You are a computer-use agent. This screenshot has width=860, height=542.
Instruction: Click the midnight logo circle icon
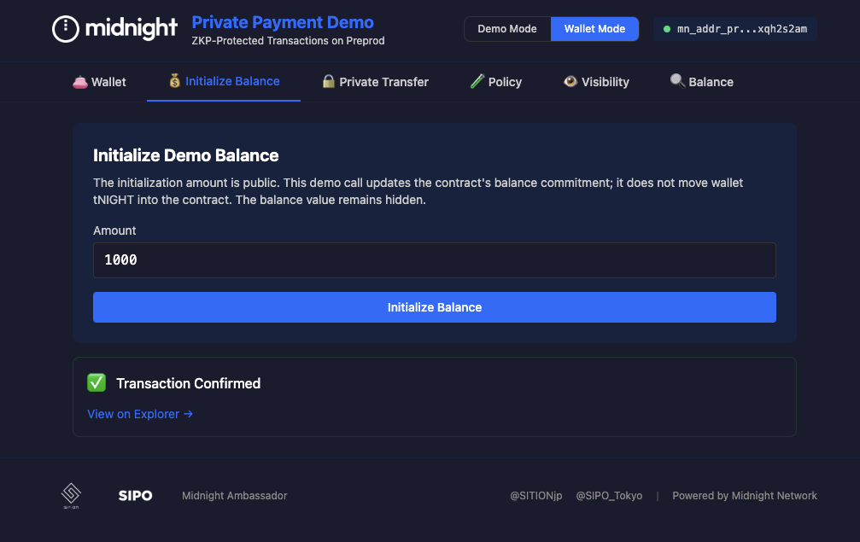pyautogui.click(x=66, y=28)
